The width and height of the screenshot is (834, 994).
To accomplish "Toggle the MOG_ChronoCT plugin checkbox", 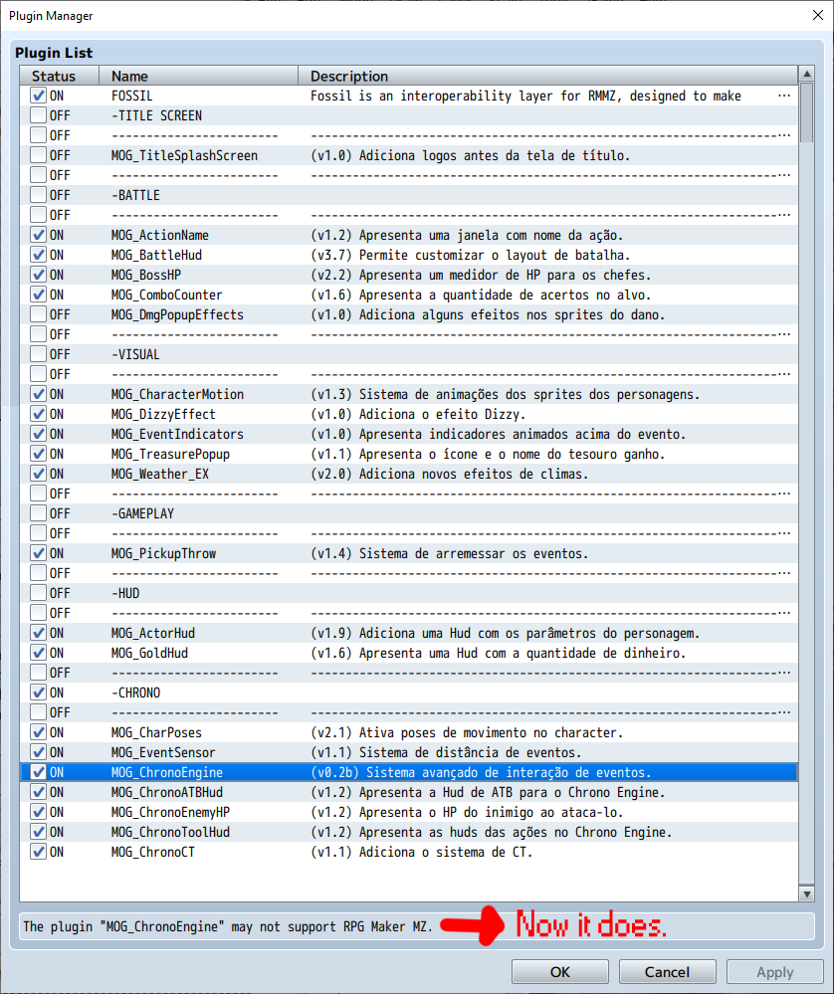I will pos(38,852).
